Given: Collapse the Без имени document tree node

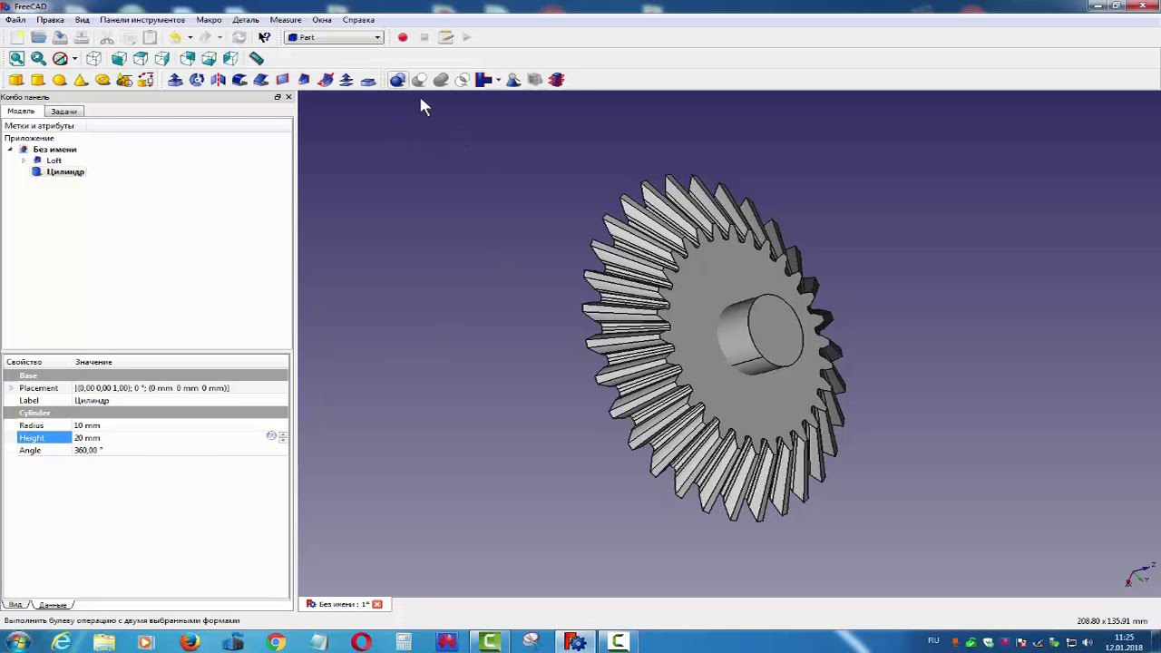Looking at the screenshot, I should pos(10,150).
